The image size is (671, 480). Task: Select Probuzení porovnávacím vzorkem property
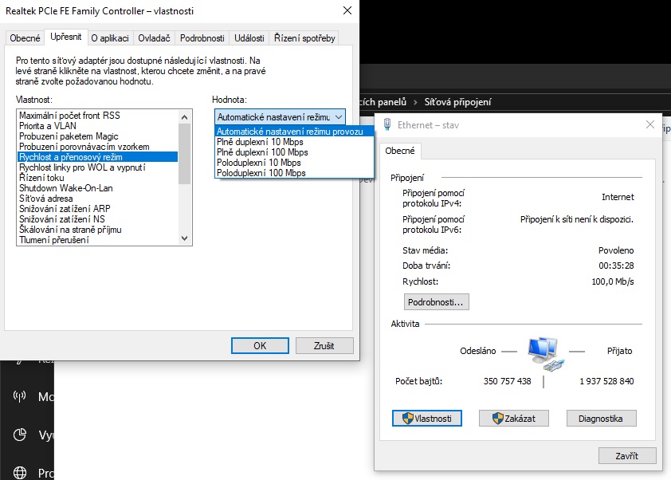pyautogui.click(x=97, y=147)
